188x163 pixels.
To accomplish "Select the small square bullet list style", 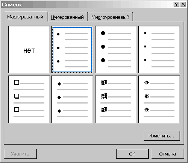I will point(159,50).
